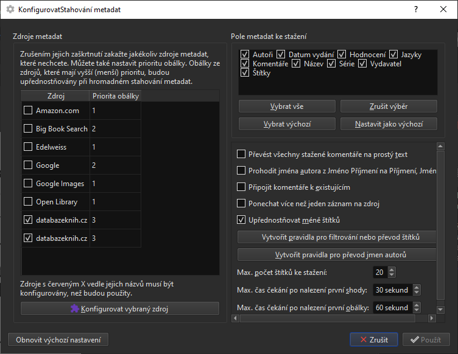Cancel the dialog with the red X Zrušit button
458x354 pixels.
pos(373,339)
